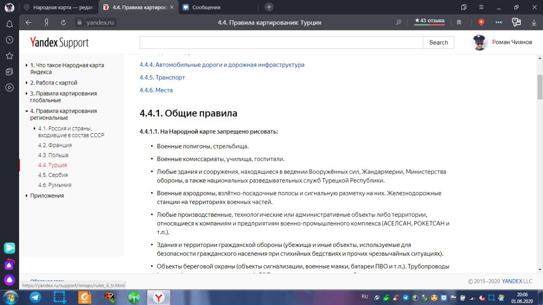Image resolution: width=543 pixels, height=305 pixels.
Task: Open link '4.4.6. Места'
Action: click(156, 90)
